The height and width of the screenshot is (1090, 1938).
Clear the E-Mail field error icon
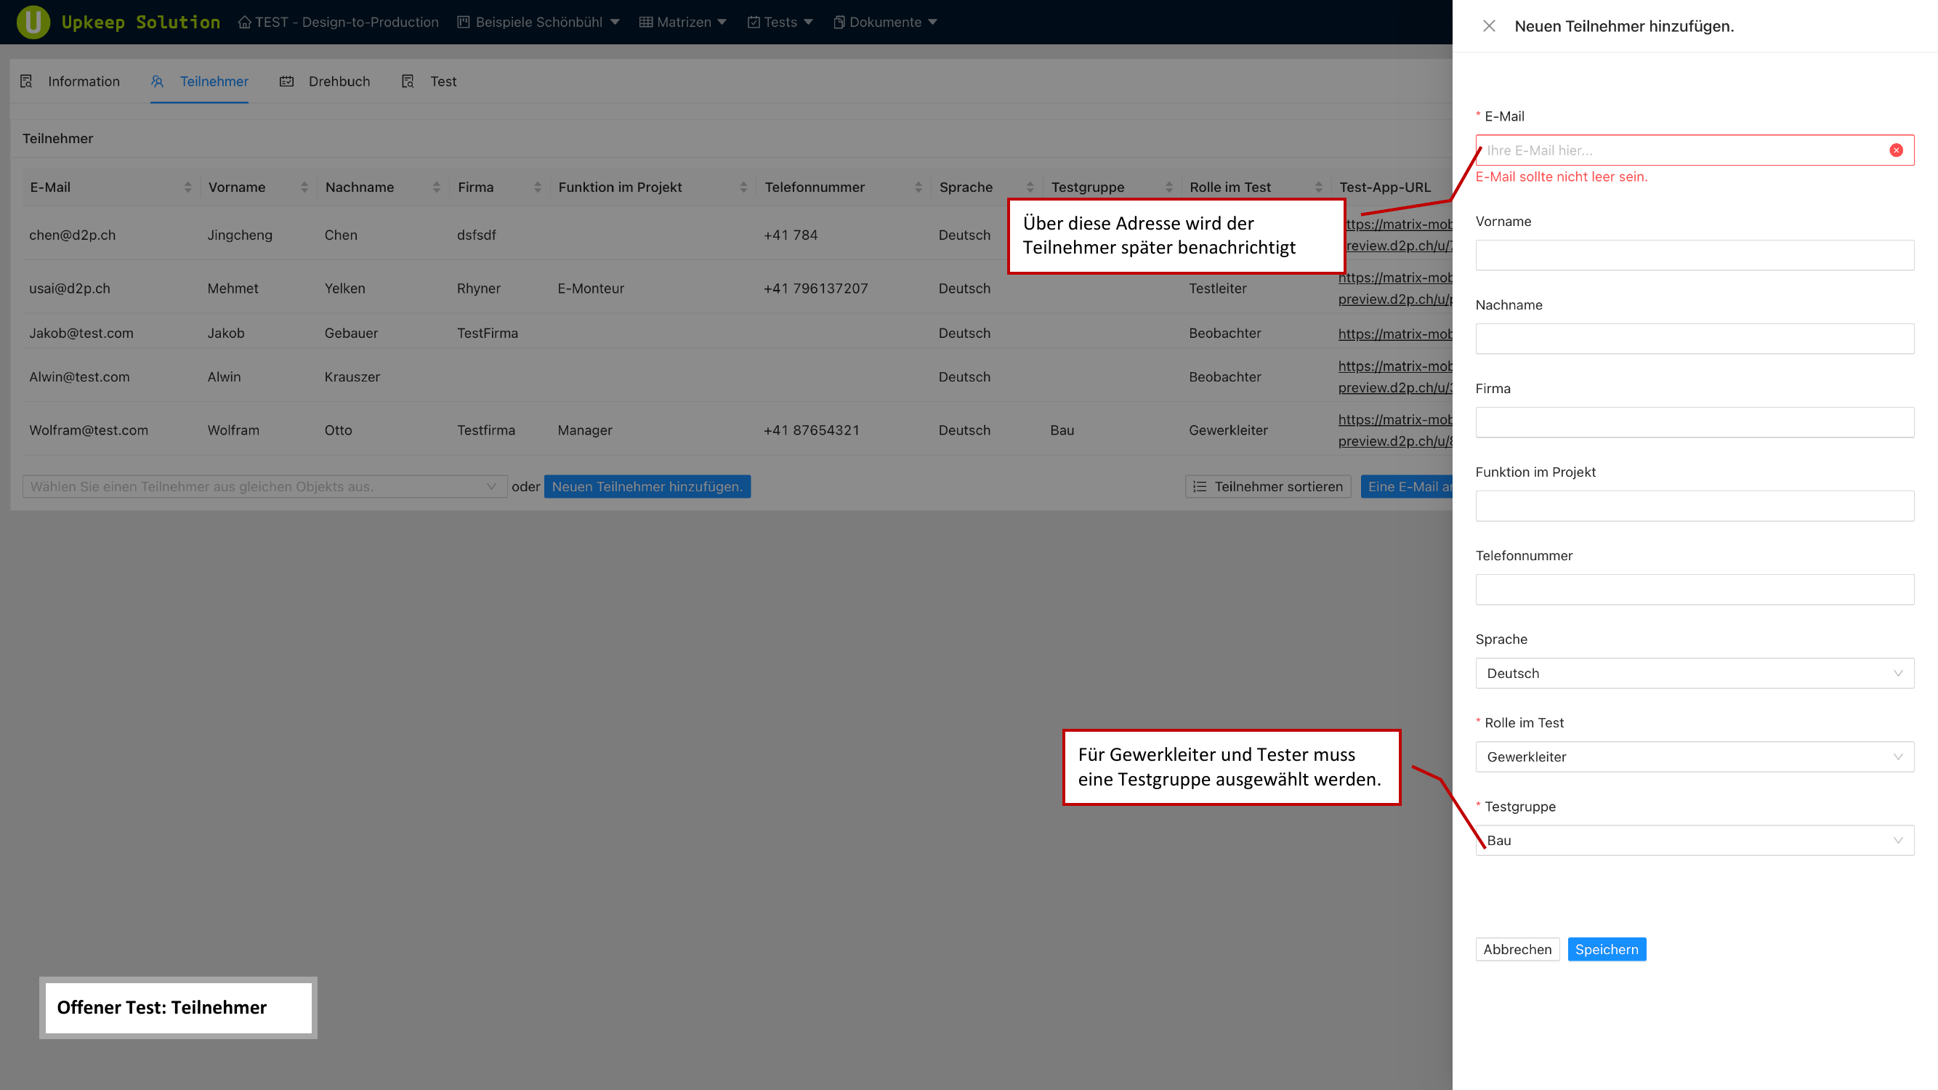(x=1896, y=150)
